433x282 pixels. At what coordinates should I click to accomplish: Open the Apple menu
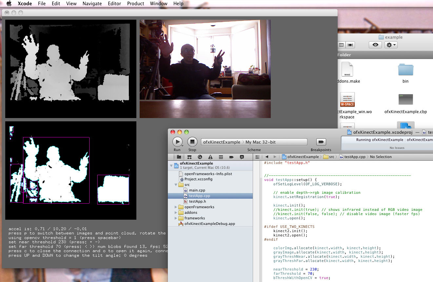[x=9, y=4]
